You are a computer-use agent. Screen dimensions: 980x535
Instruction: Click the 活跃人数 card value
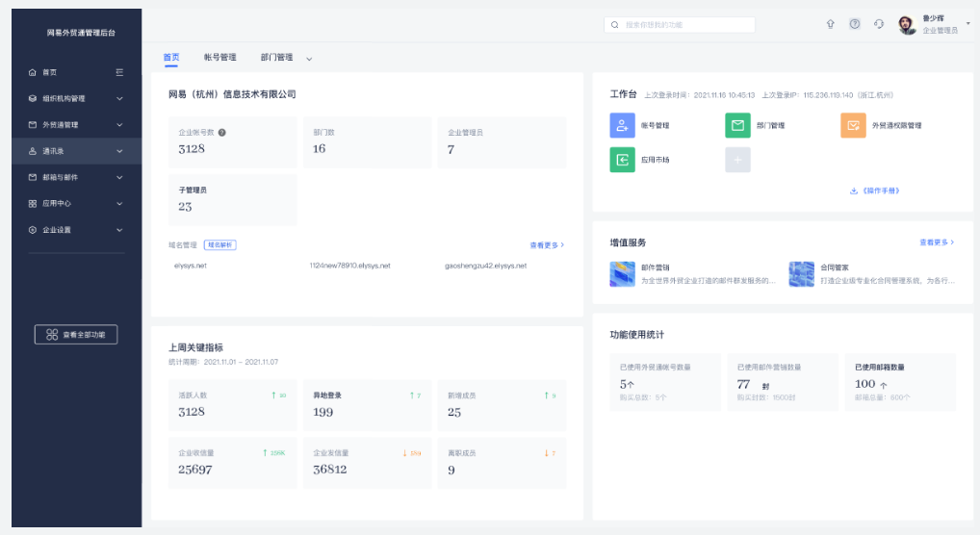coord(192,412)
